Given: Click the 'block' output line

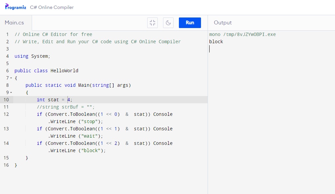Looking at the screenshot, I should coord(216,42).
